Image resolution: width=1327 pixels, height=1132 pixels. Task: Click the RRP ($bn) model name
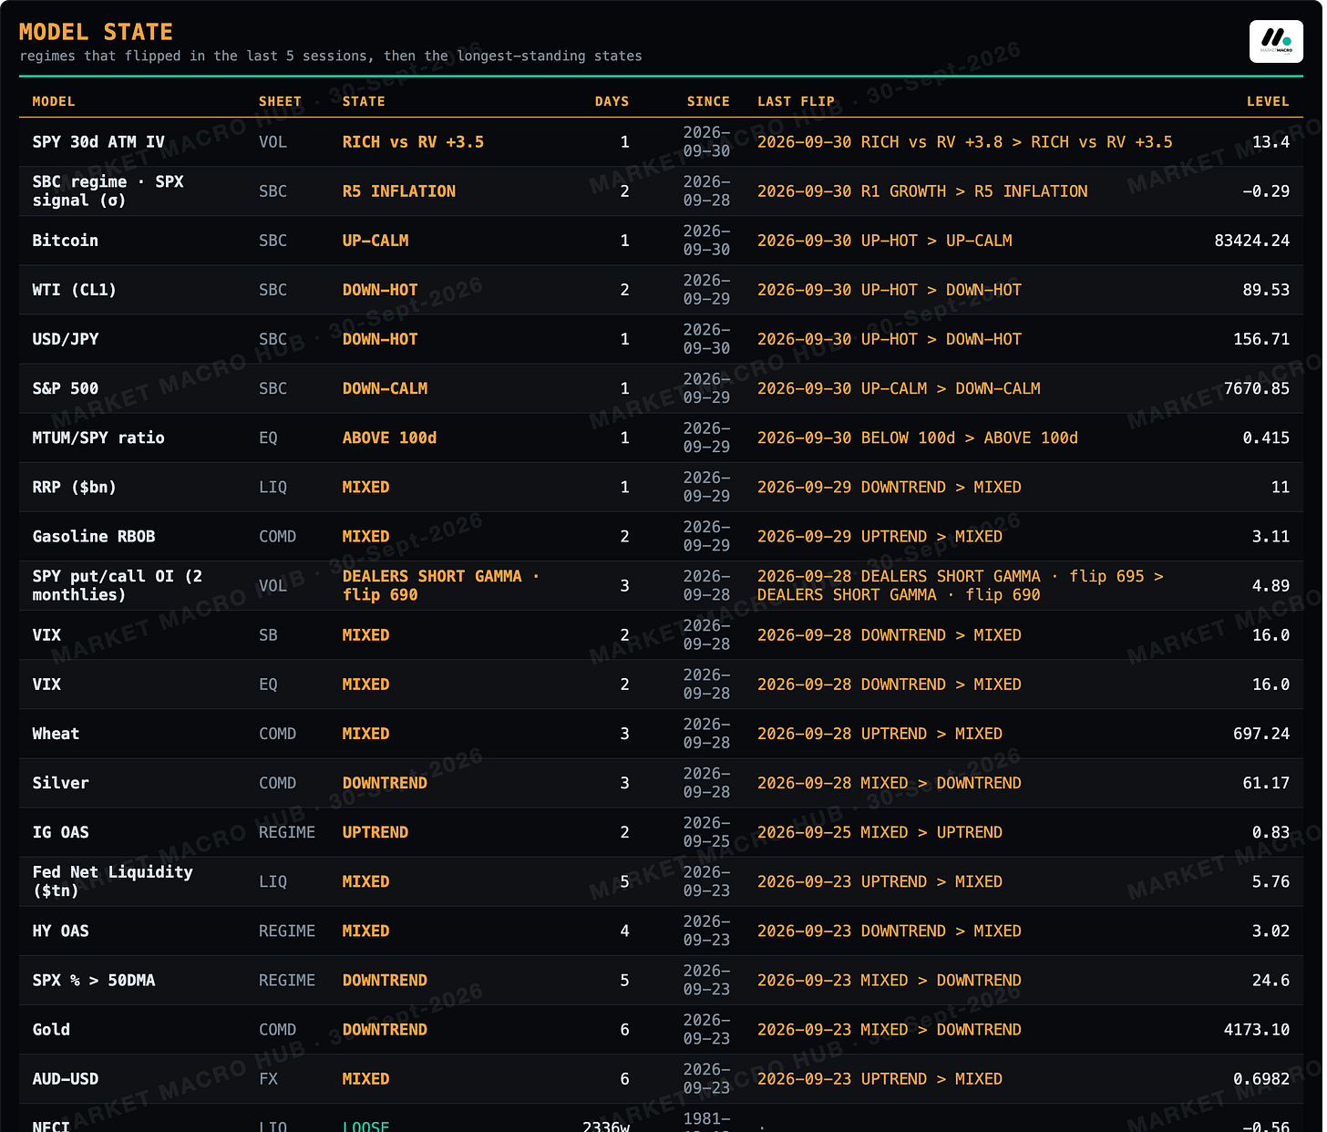click(x=75, y=487)
